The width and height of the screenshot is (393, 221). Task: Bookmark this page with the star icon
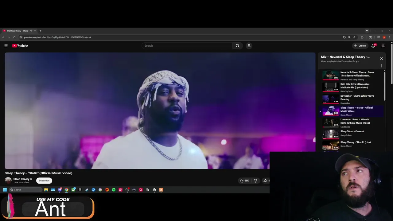click(354, 37)
